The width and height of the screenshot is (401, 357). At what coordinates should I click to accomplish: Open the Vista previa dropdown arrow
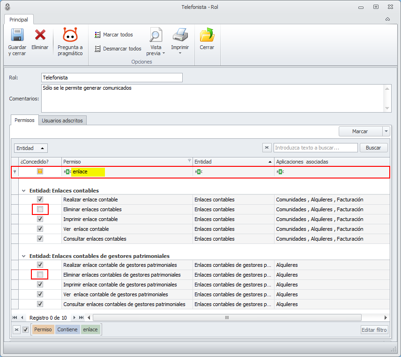point(164,53)
